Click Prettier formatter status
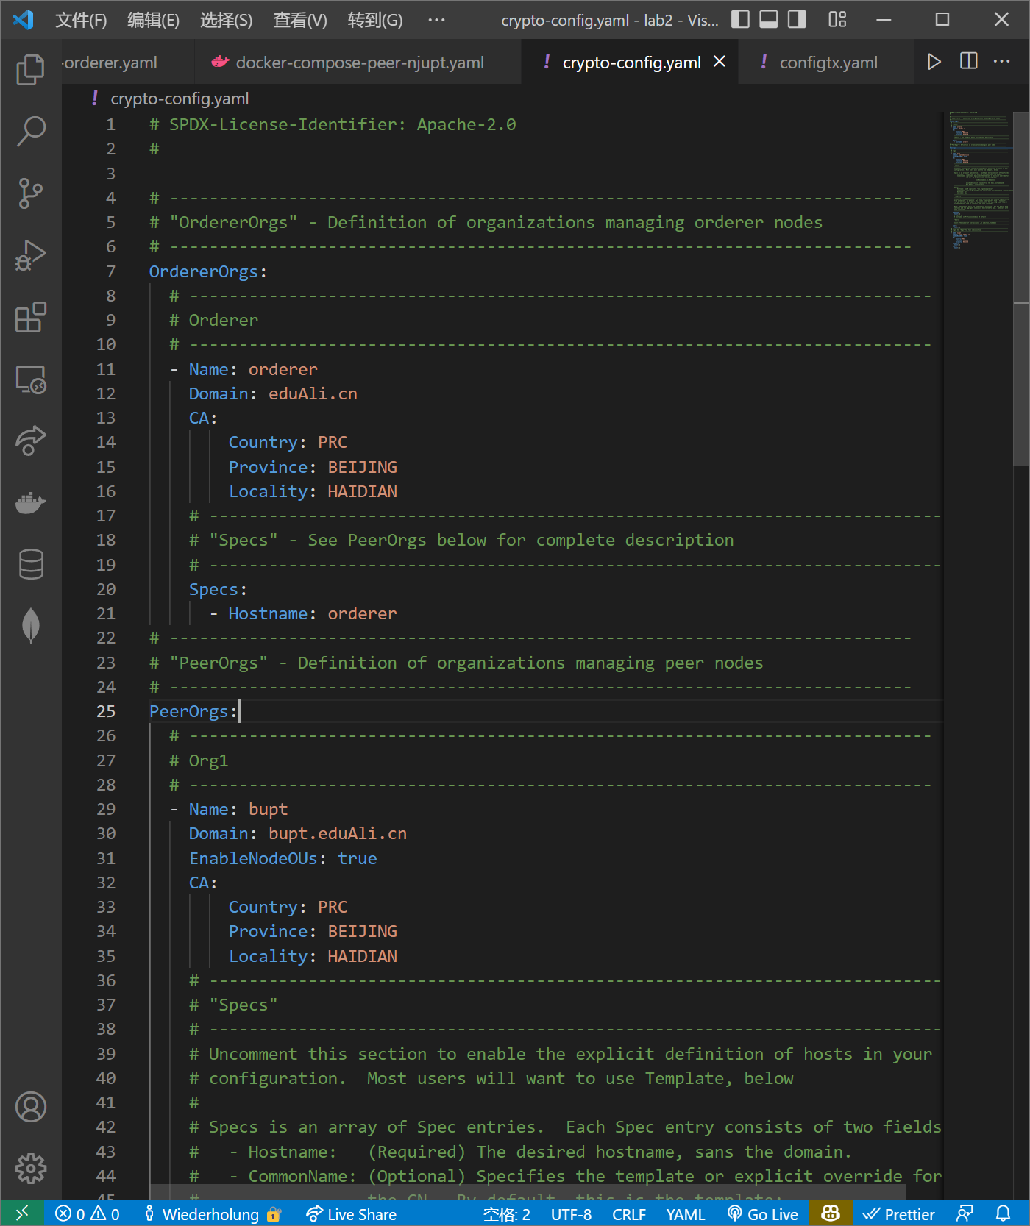The image size is (1030, 1226). point(898,1214)
